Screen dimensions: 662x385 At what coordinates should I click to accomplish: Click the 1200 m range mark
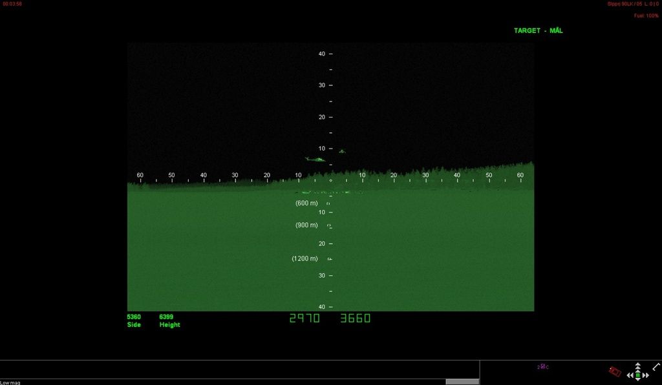pos(305,258)
